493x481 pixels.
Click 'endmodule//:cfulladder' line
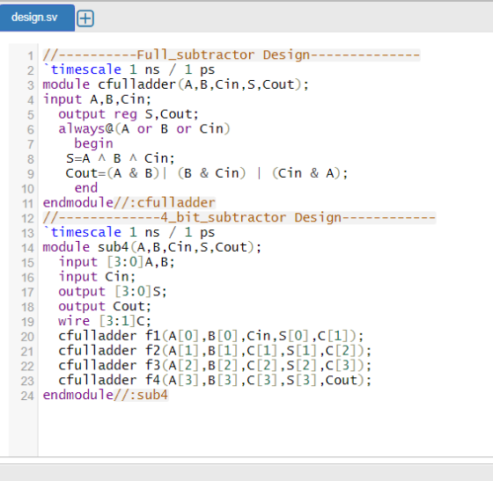pos(129,202)
